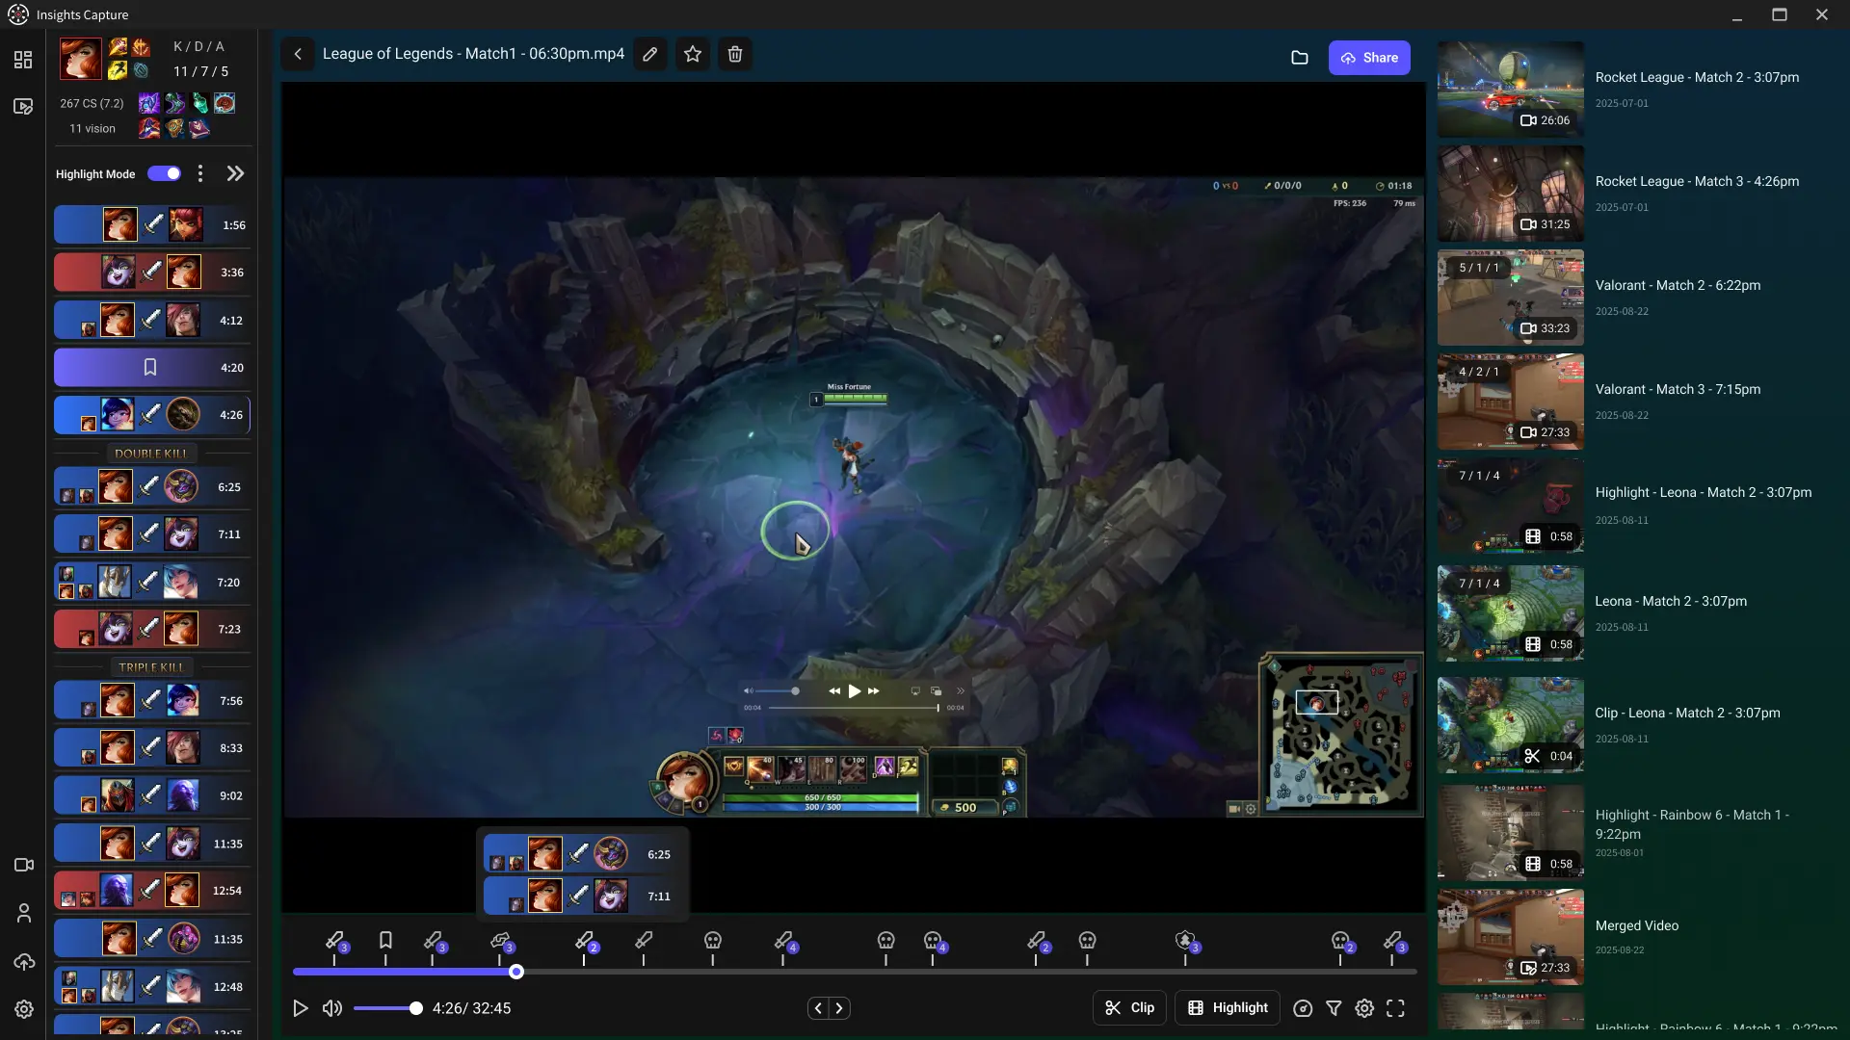
Task: Open the dashboard grid icon in sidebar
Action: [x=23, y=60]
